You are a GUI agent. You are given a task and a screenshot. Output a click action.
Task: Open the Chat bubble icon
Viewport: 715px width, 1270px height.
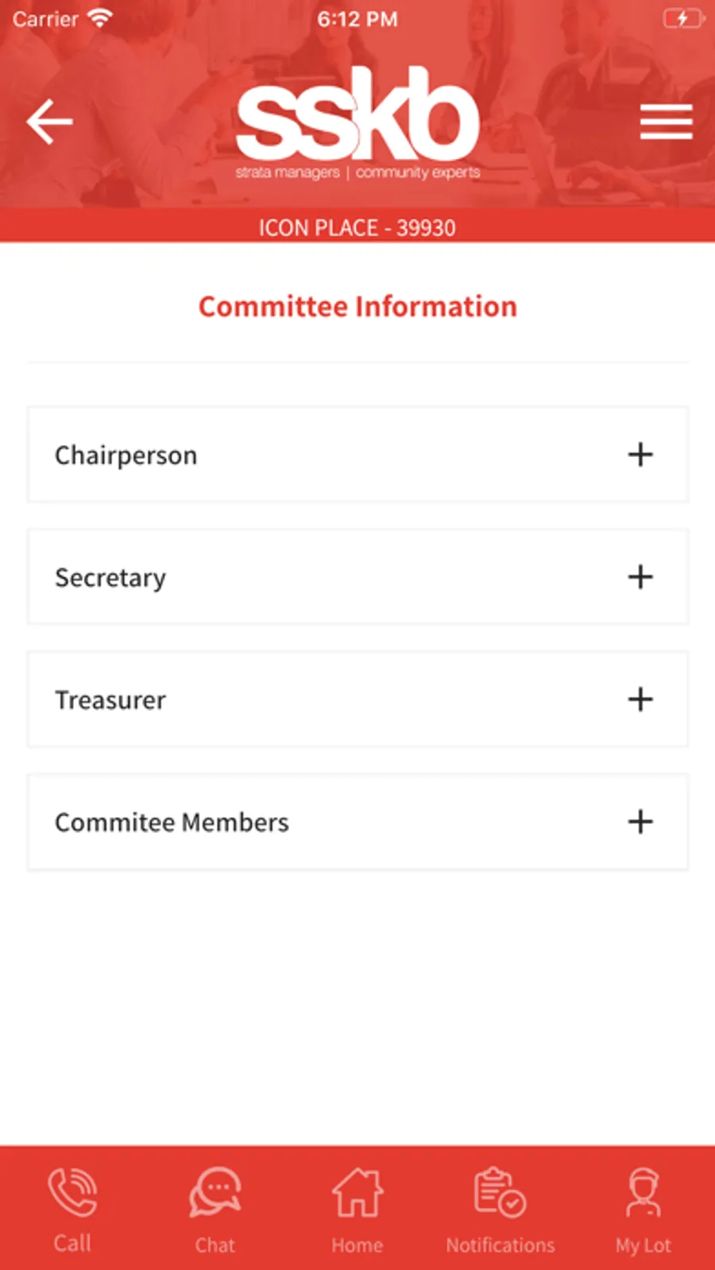214,1192
